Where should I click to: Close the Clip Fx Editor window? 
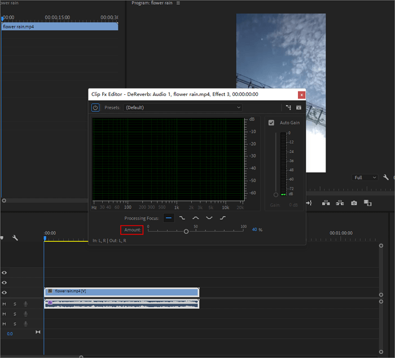(301, 95)
